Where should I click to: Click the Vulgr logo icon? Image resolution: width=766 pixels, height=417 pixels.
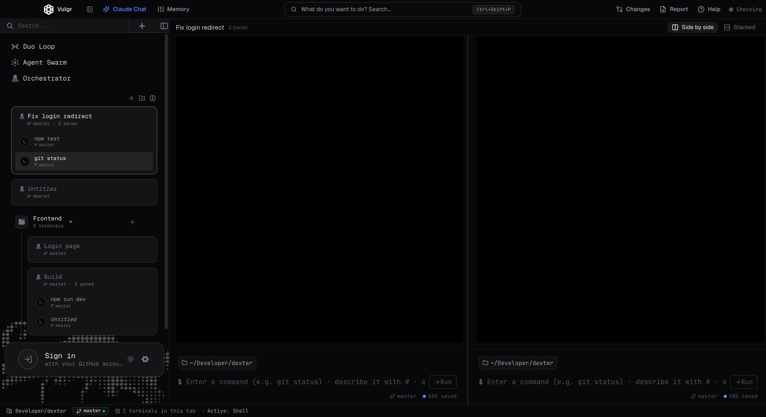pos(48,9)
